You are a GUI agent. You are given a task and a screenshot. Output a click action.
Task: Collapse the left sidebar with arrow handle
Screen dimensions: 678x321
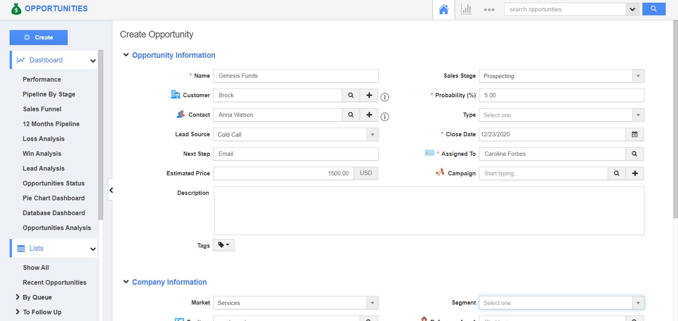[111, 190]
